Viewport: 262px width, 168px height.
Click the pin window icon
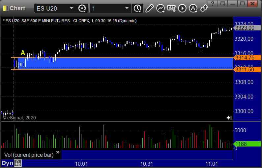tap(204, 8)
